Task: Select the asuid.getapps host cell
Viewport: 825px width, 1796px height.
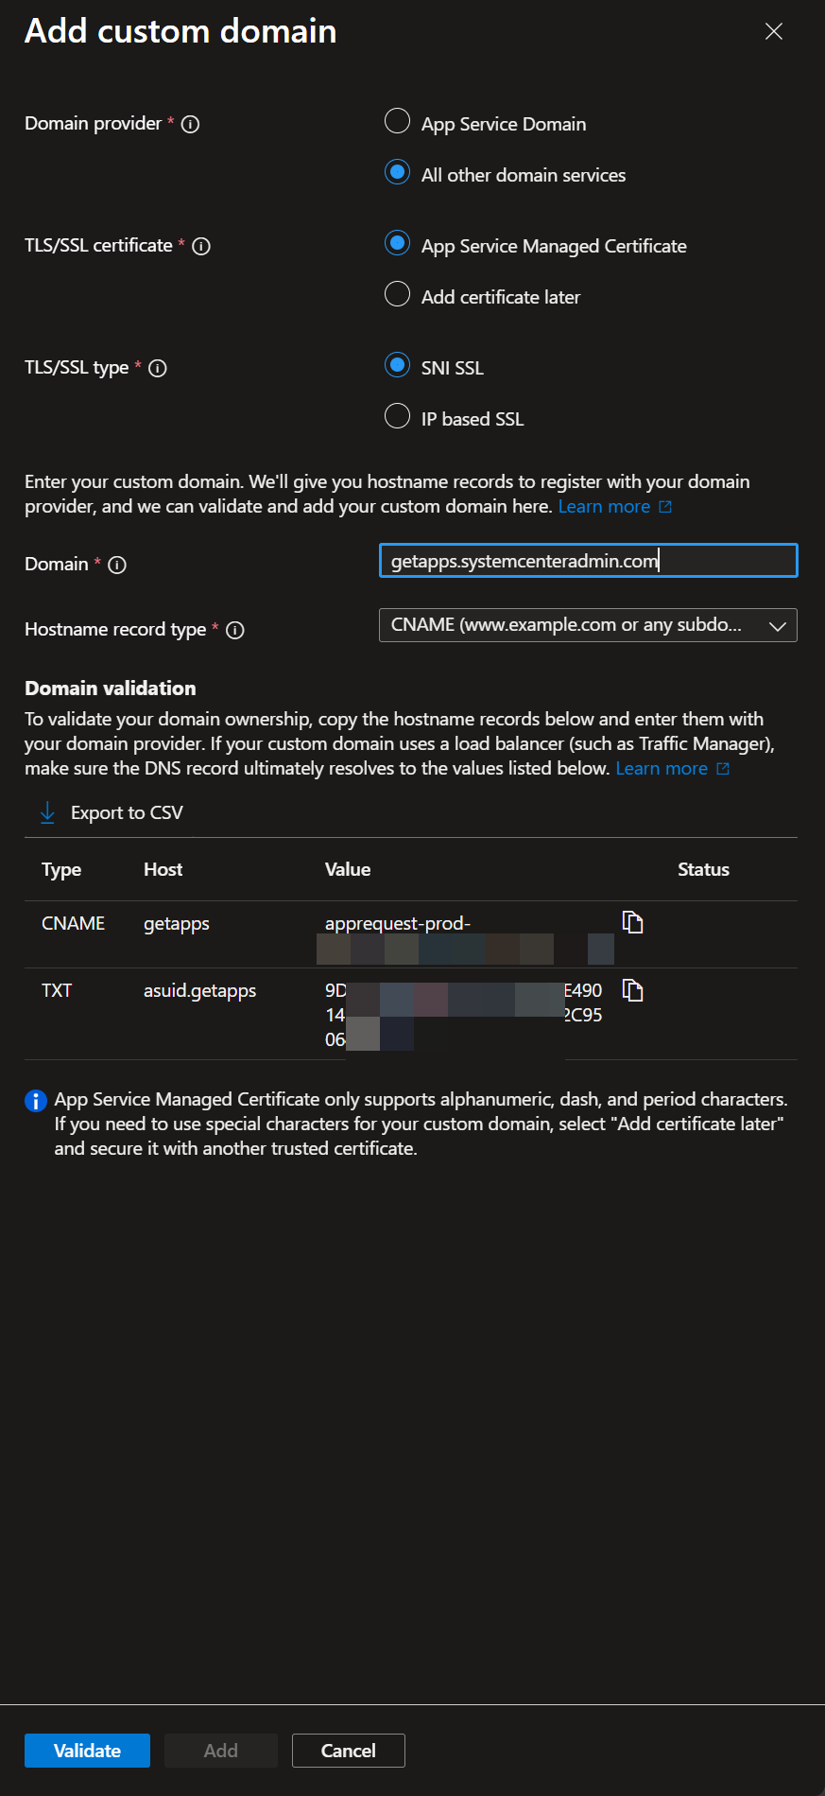Action: coord(199,991)
